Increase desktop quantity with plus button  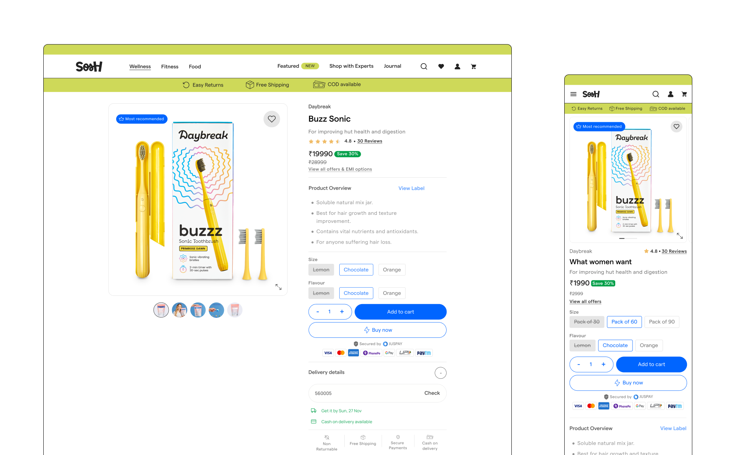tap(342, 312)
